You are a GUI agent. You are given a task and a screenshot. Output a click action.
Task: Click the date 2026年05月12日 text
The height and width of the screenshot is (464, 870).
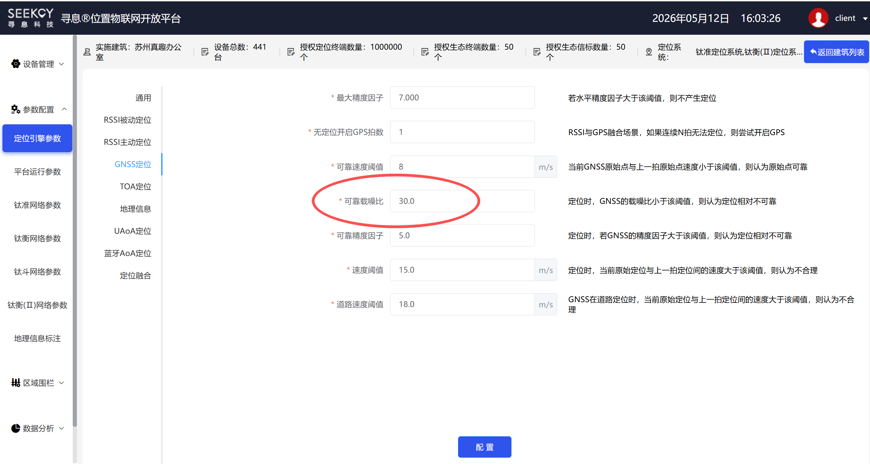690,18
